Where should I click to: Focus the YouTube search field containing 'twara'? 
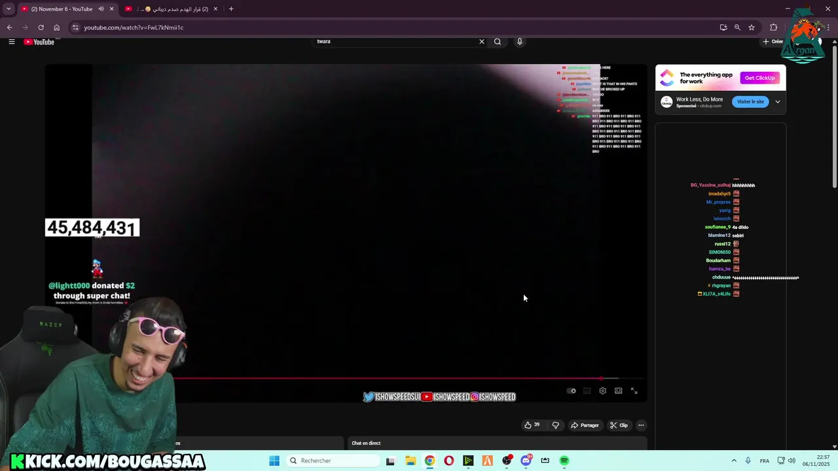pos(395,42)
